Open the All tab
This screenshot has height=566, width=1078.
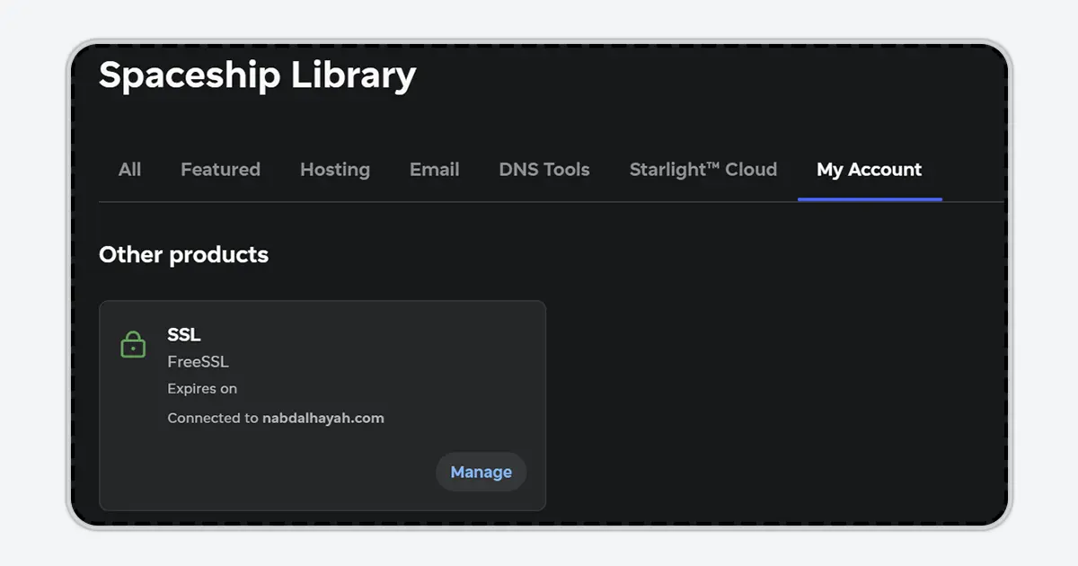[x=129, y=170]
